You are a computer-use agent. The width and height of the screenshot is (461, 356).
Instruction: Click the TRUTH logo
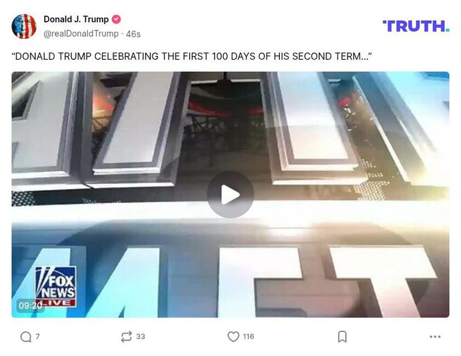tap(416, 26)
